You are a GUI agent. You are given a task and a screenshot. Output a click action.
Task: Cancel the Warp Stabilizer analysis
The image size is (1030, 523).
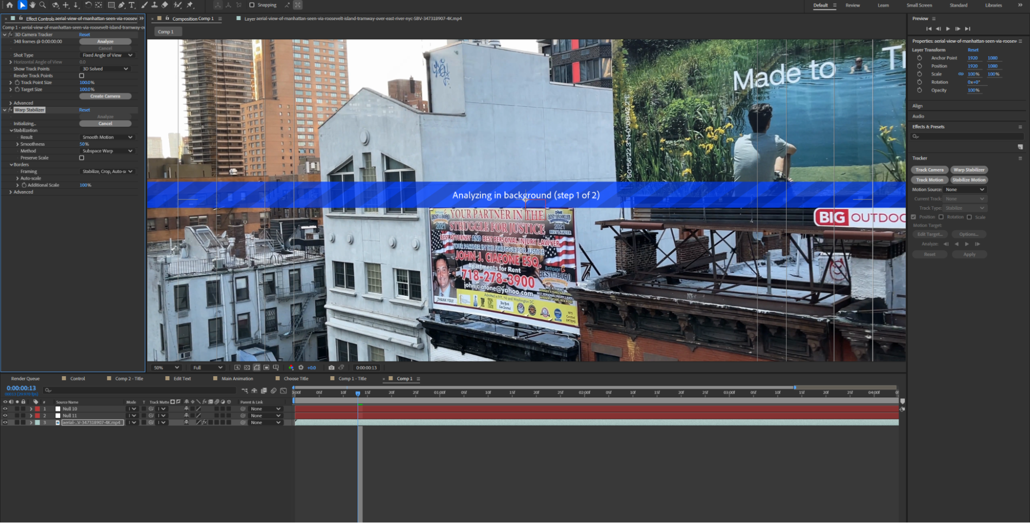pyautogui.click(x=106, y=123)
